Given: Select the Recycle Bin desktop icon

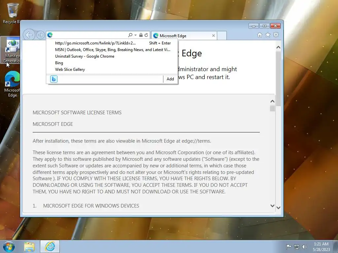Looking at the screenshot, I should (11, 13).
